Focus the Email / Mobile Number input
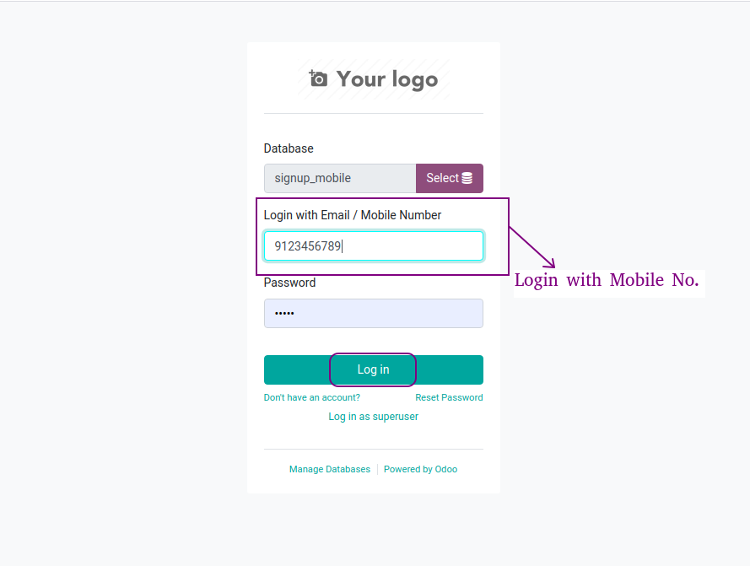 [x=374, y=246]
